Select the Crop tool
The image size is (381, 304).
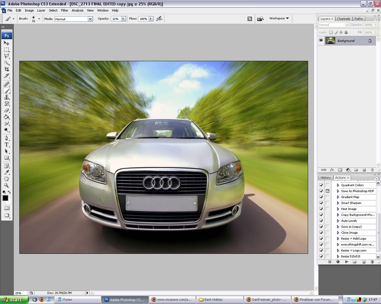(x=7, y=69)
